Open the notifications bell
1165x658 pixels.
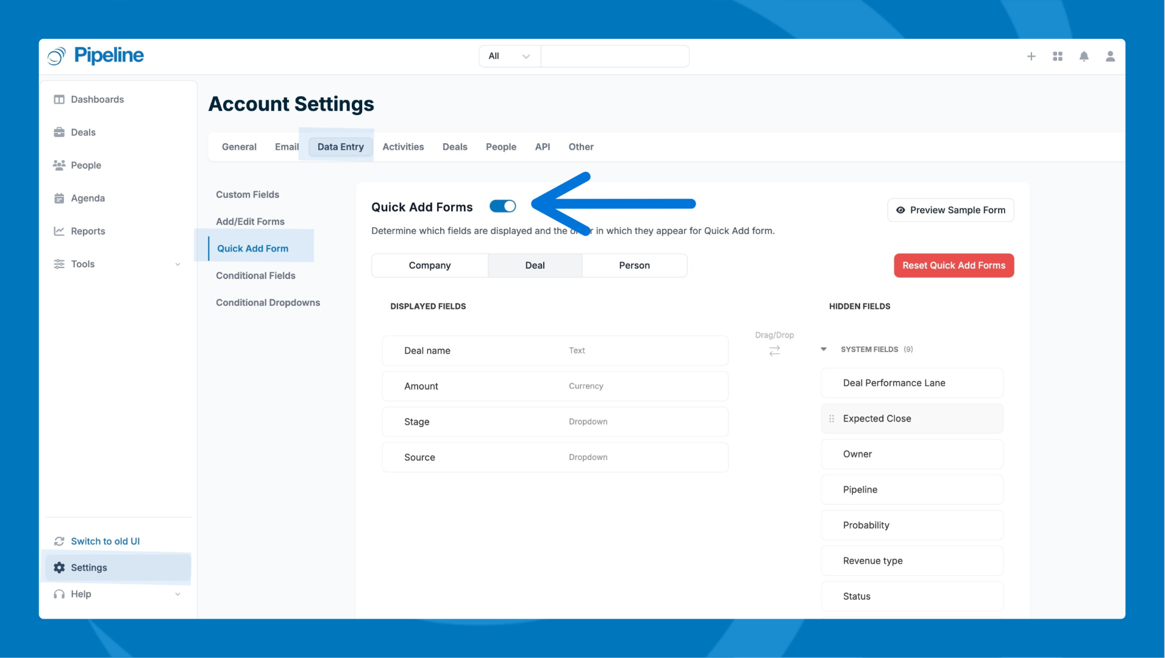point(1084,56)
